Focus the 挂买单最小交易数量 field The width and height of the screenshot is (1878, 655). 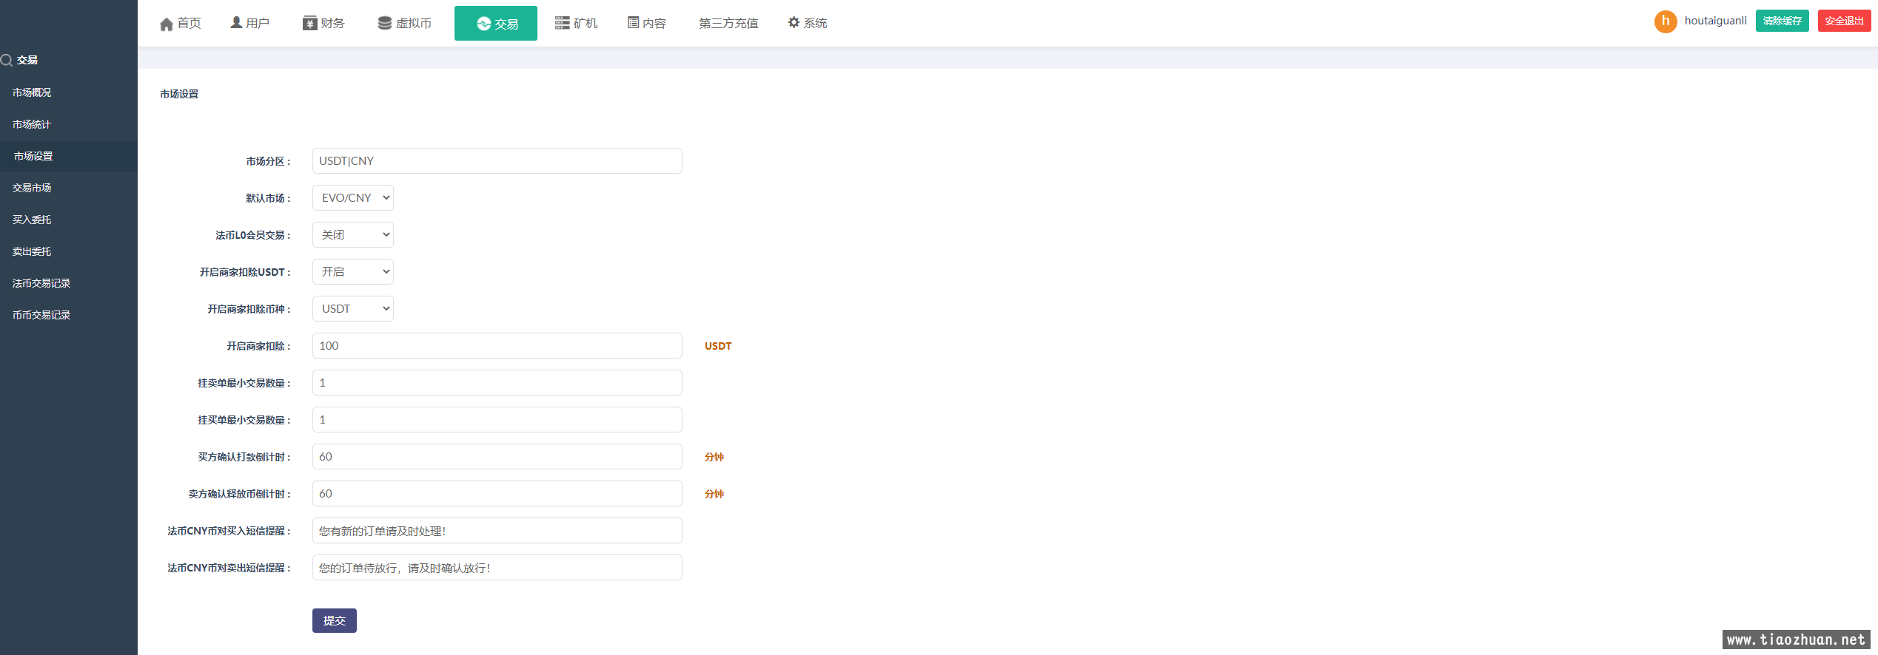point(497,420)
